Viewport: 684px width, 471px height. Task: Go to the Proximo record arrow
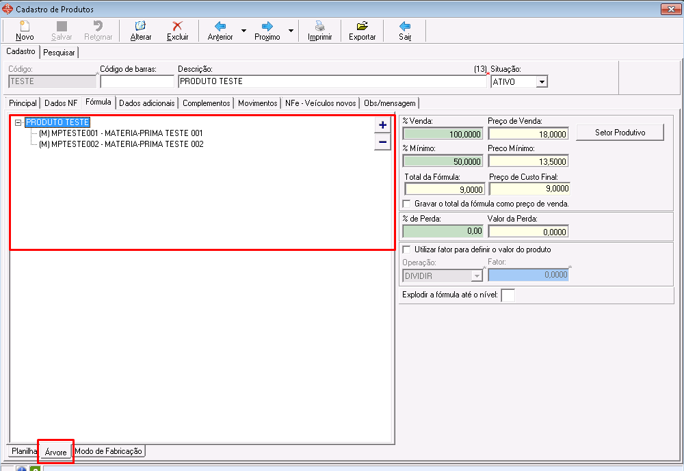point(267,26)
